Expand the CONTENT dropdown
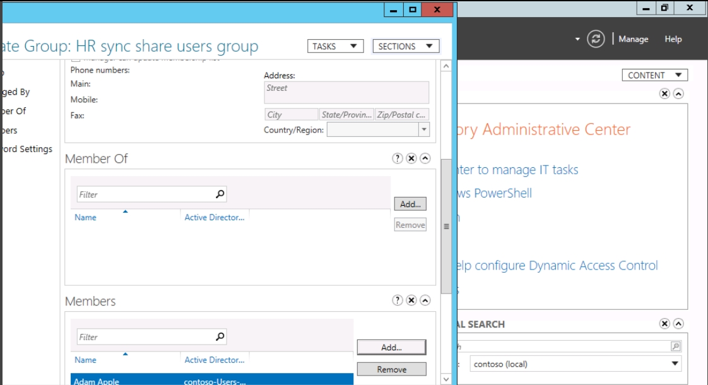The image size is (708, 385). 654,75
